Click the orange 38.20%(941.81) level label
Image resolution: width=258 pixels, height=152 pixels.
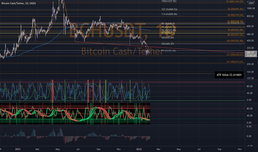point(235,9)
